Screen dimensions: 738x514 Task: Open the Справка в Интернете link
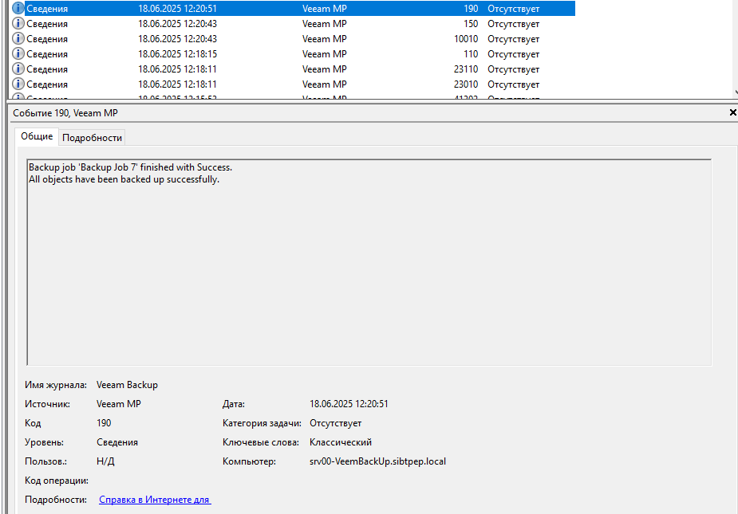pyautogui.click(x=155, y=500)
